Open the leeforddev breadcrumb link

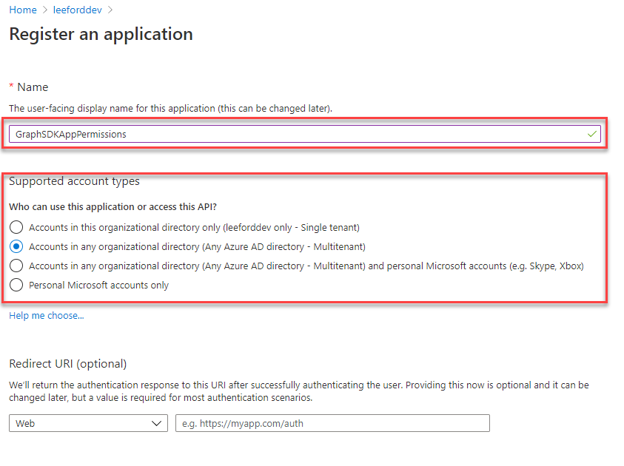(77, 10)
